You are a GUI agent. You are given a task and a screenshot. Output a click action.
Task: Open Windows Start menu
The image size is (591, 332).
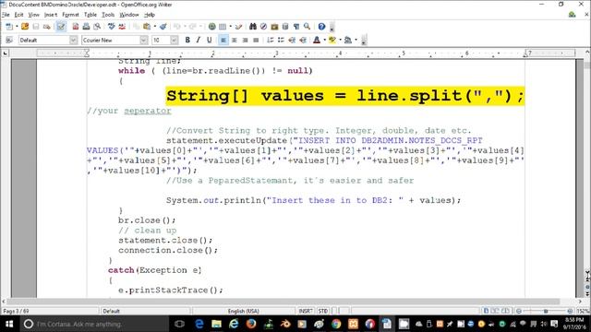click(9, 324)
